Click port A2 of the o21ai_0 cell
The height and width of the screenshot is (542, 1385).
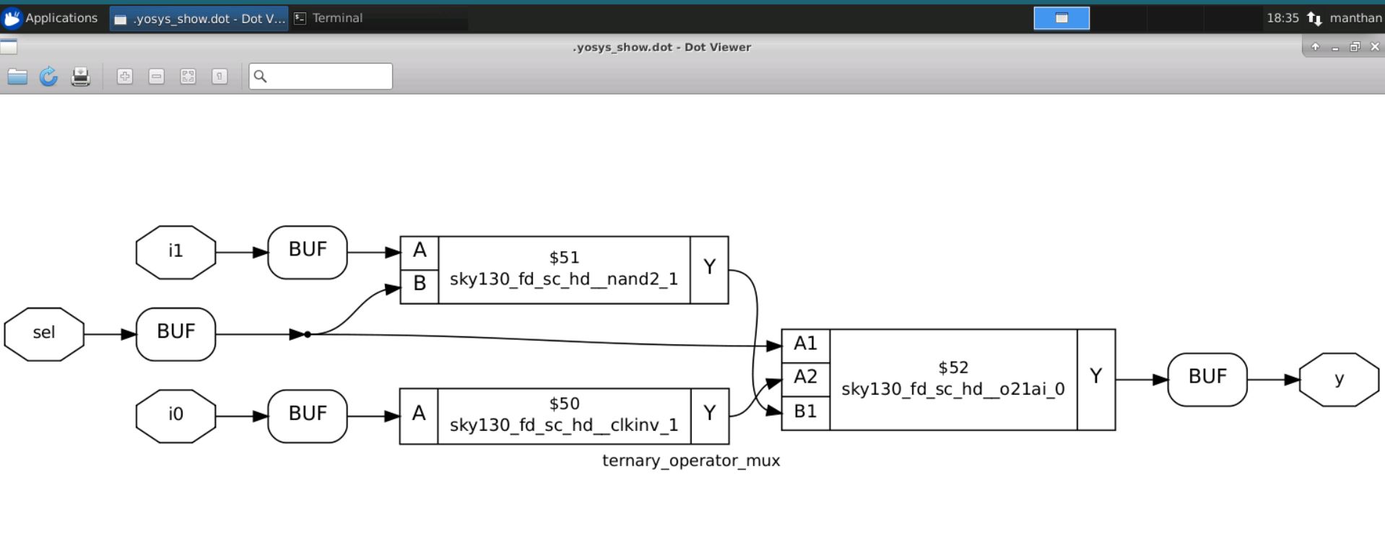[x=806, y=380]
